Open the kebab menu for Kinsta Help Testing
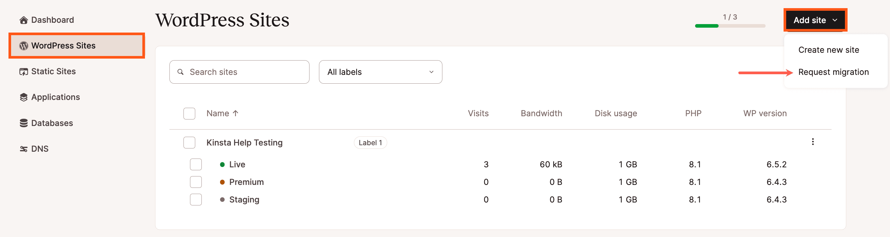This screenshot has width=890, height=237. [x=813, y=142]
